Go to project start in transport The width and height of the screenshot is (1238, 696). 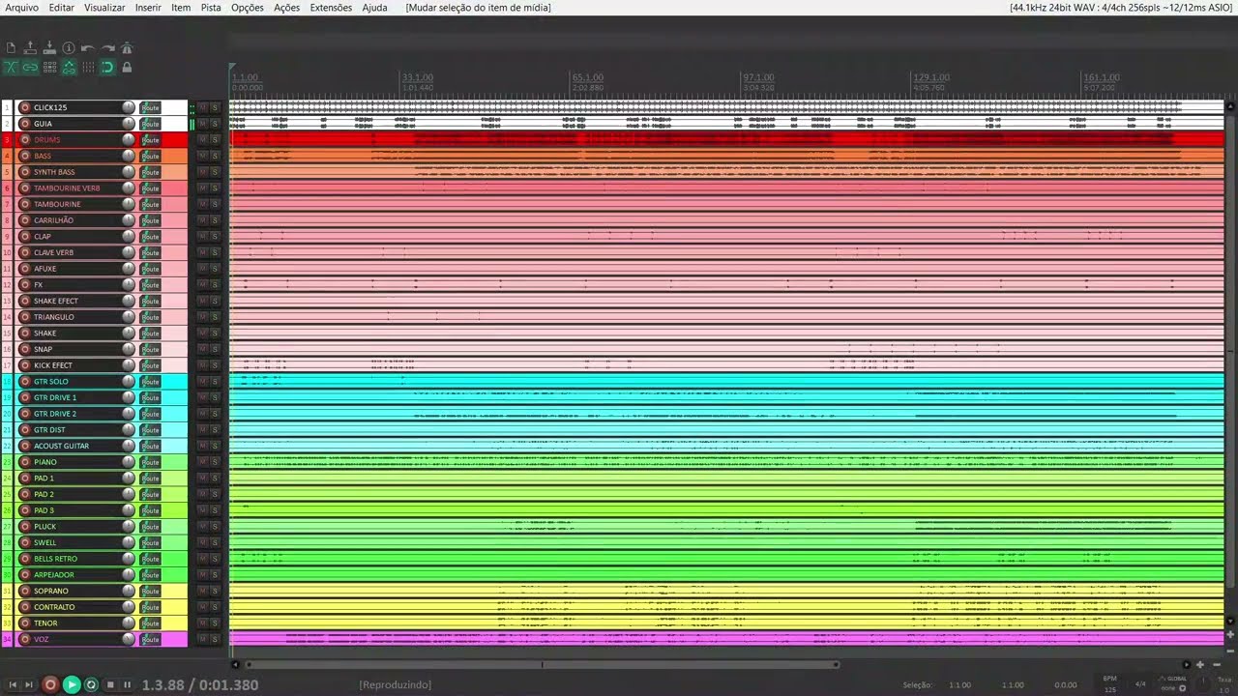click(x=13, y=684)
